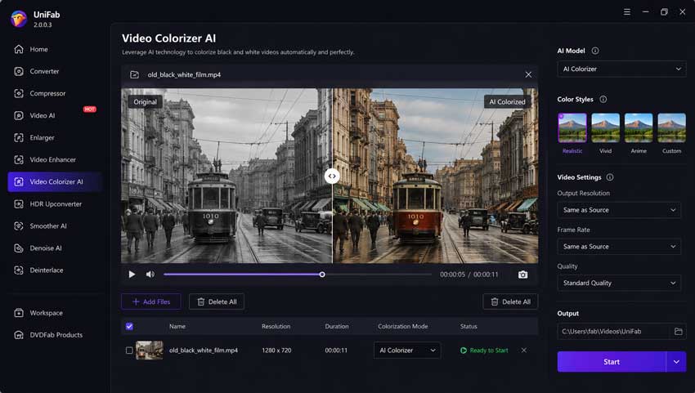
Task: Click the HDR Upconverter sidebar icon
Action: (x=19, y=203)
